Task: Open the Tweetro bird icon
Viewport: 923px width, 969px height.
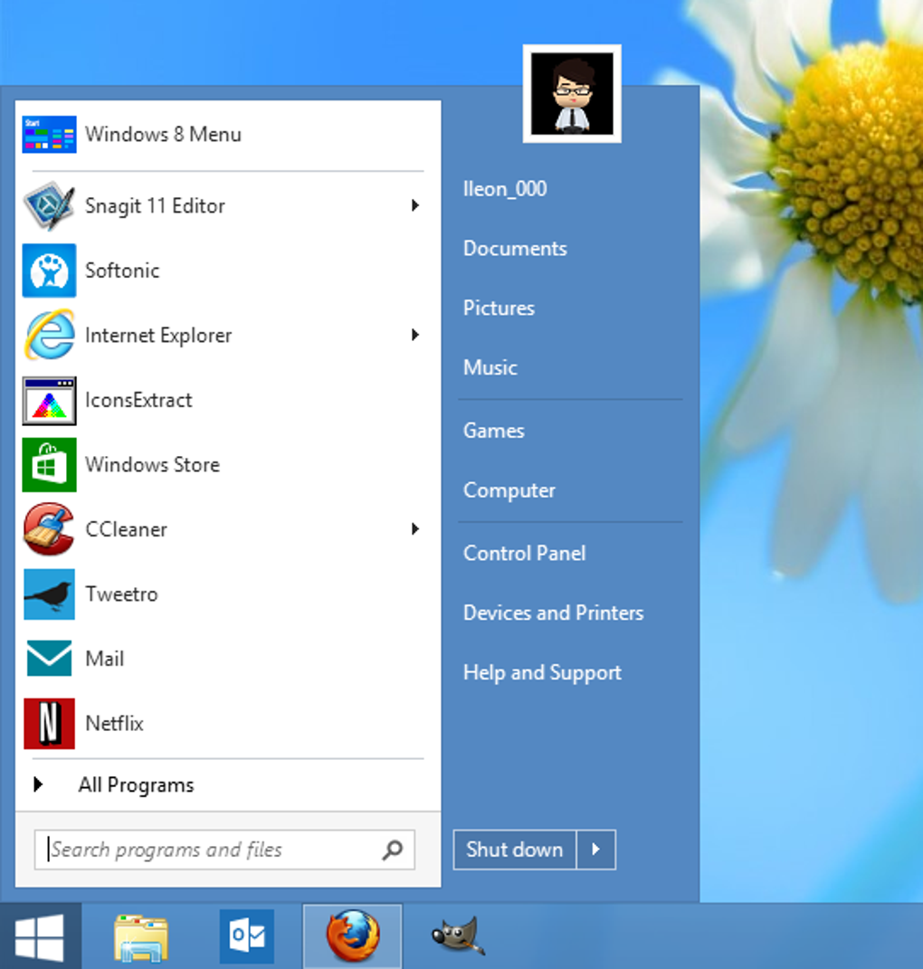Action: click(x=50, y=594)
